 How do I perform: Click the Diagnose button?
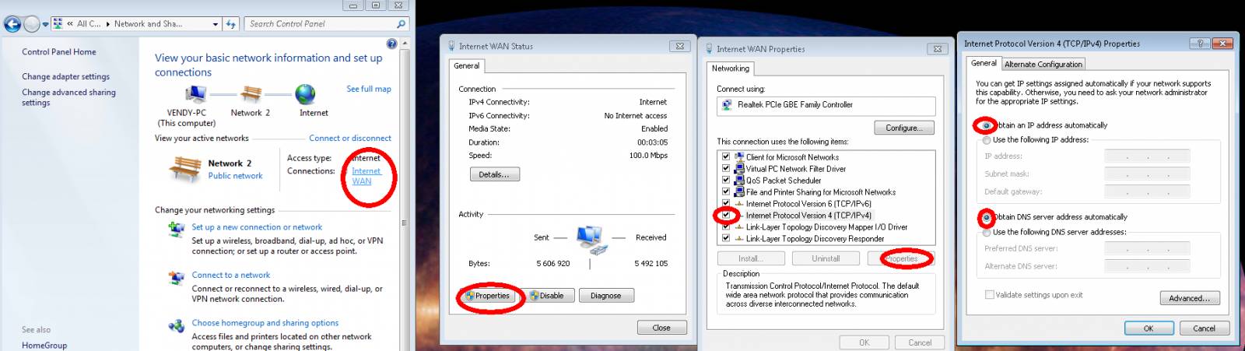[606, 296]
